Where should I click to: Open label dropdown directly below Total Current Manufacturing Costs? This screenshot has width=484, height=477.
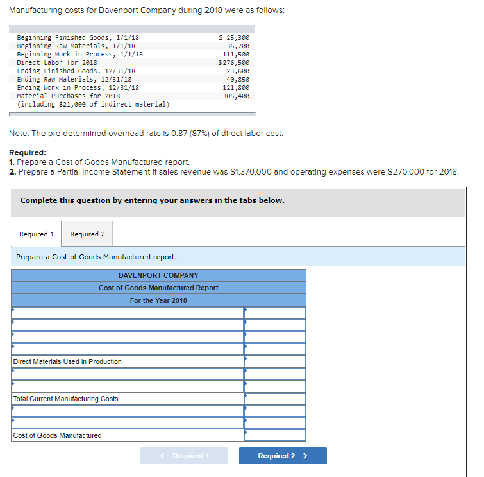[128, 411]
